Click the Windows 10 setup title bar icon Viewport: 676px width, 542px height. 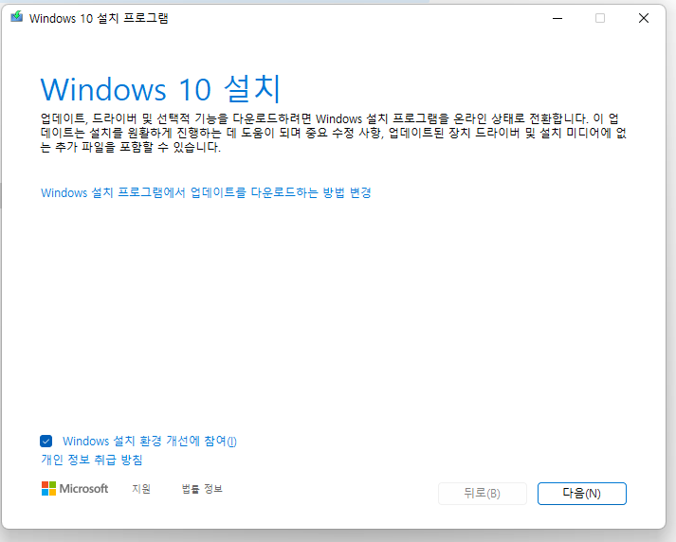point(17,17)
